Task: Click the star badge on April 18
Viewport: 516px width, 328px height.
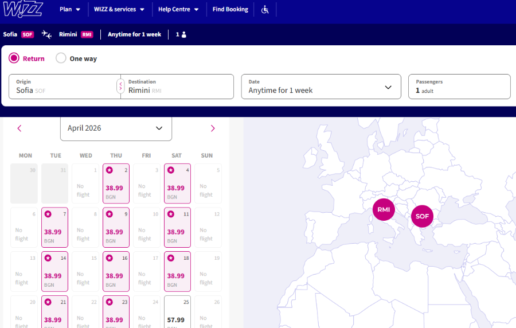Action: coord(171,258)
